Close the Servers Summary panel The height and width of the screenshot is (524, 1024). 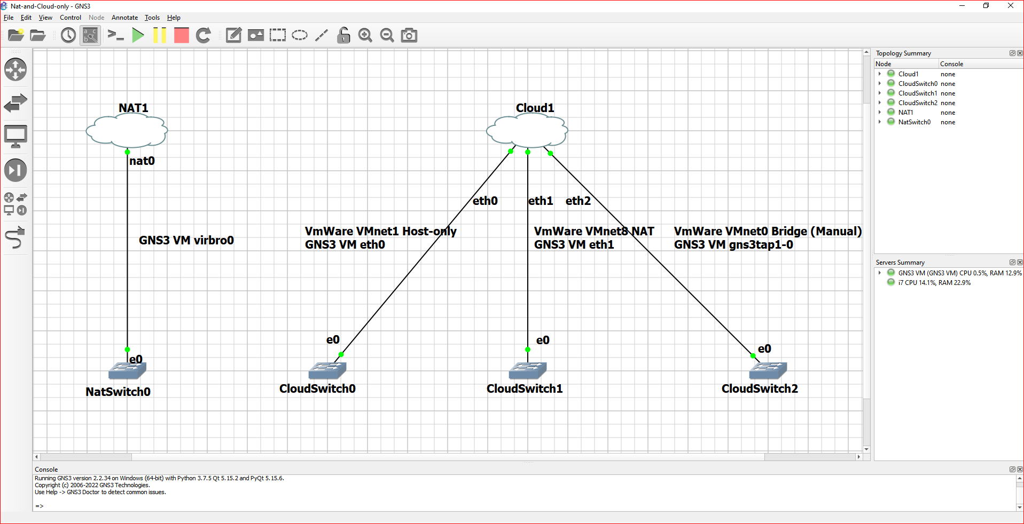pyautogui.click(x=1020, y=263)
